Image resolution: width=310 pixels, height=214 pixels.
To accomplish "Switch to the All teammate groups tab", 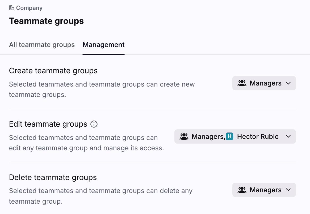I will (x=42, y=45).
